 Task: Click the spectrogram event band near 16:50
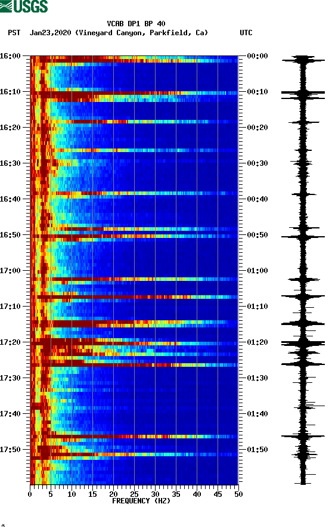[134, 236]
